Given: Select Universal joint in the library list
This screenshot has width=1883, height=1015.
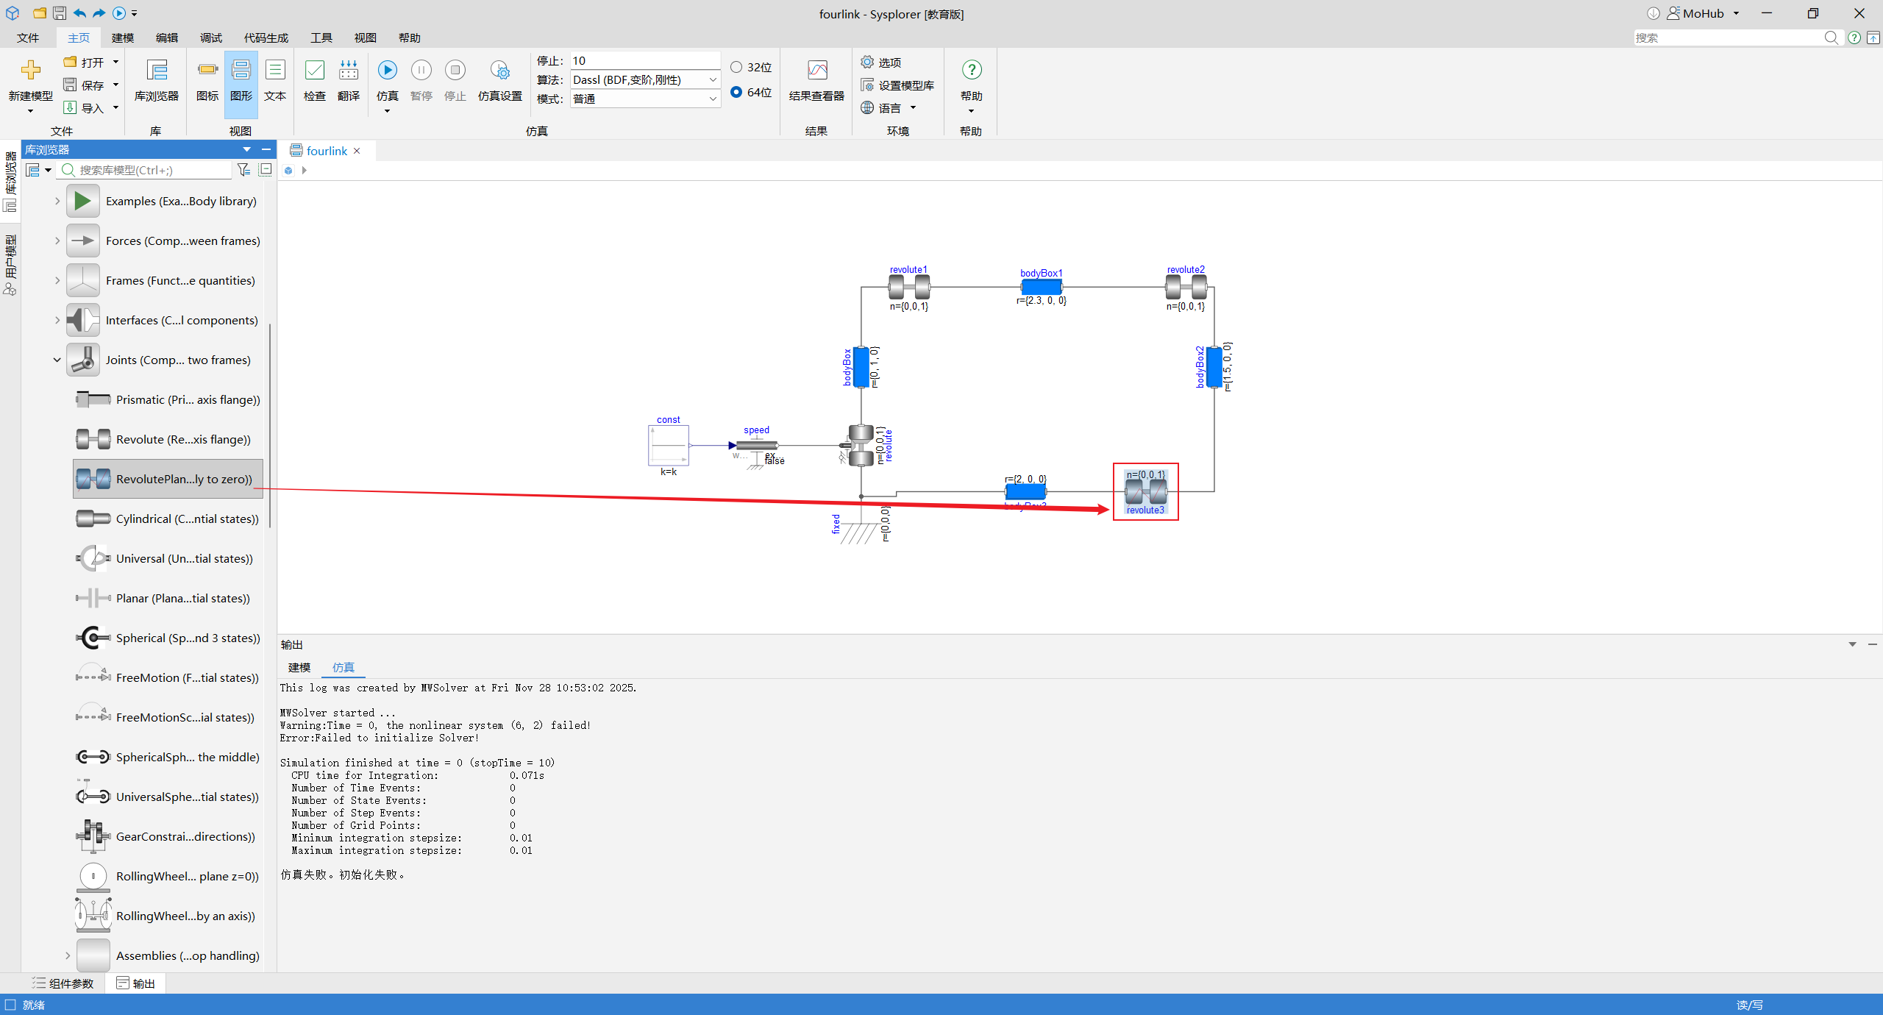Looking at the screenshot, I should point(168,558).
